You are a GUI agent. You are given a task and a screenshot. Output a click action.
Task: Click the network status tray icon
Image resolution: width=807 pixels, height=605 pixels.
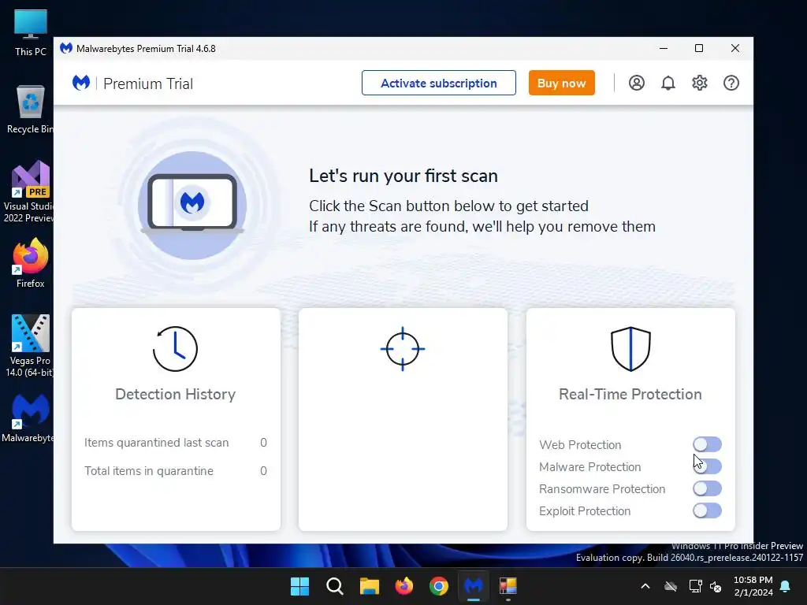pos(695,586)
